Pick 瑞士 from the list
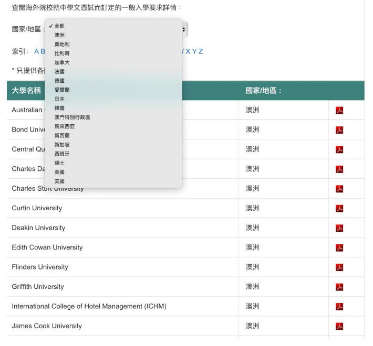Viewport: 373px width, 346px height. [113, 163]
